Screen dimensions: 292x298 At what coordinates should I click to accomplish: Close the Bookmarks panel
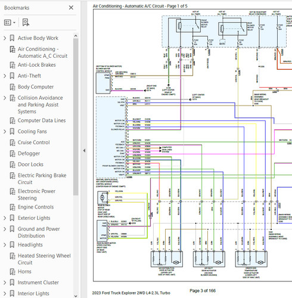click(71, 8)
